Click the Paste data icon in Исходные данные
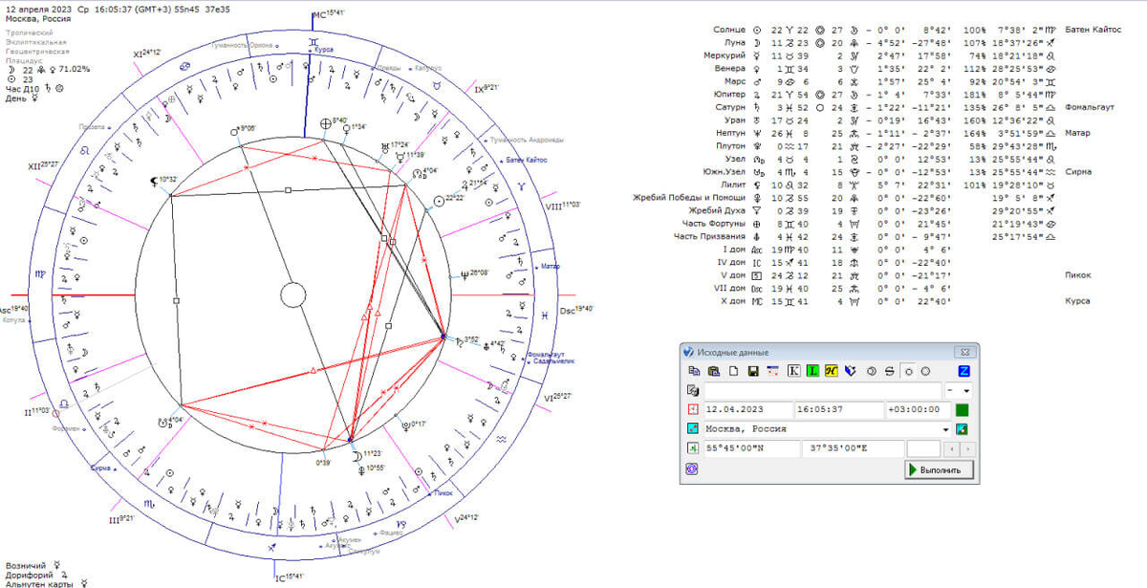Image resolution: width=1147 pixels, height=588 pixels. click(x=714, y=371)
